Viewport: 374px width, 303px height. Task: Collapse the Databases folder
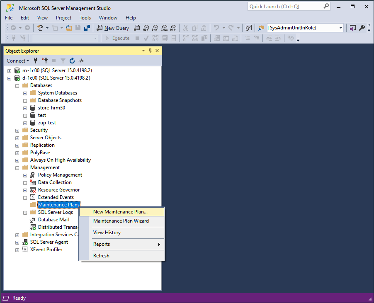point(17,86)
